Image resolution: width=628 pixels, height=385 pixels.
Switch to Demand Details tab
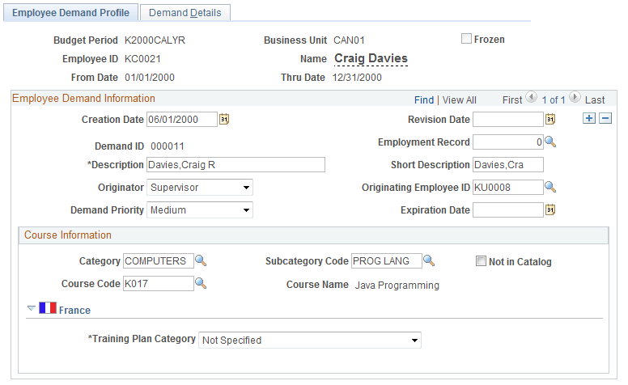(185, 13)
